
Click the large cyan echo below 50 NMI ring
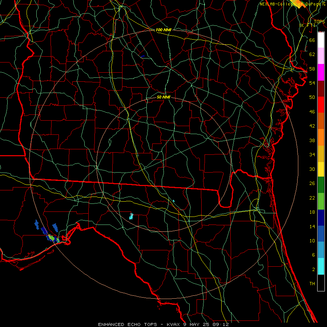coord(131,217)
